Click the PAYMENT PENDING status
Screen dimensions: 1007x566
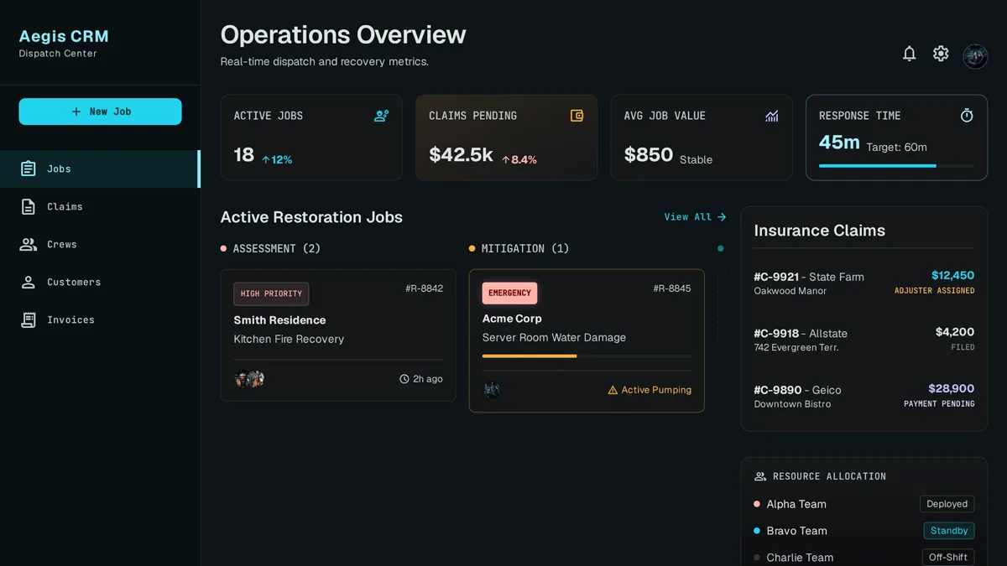(x=939, y=404)
